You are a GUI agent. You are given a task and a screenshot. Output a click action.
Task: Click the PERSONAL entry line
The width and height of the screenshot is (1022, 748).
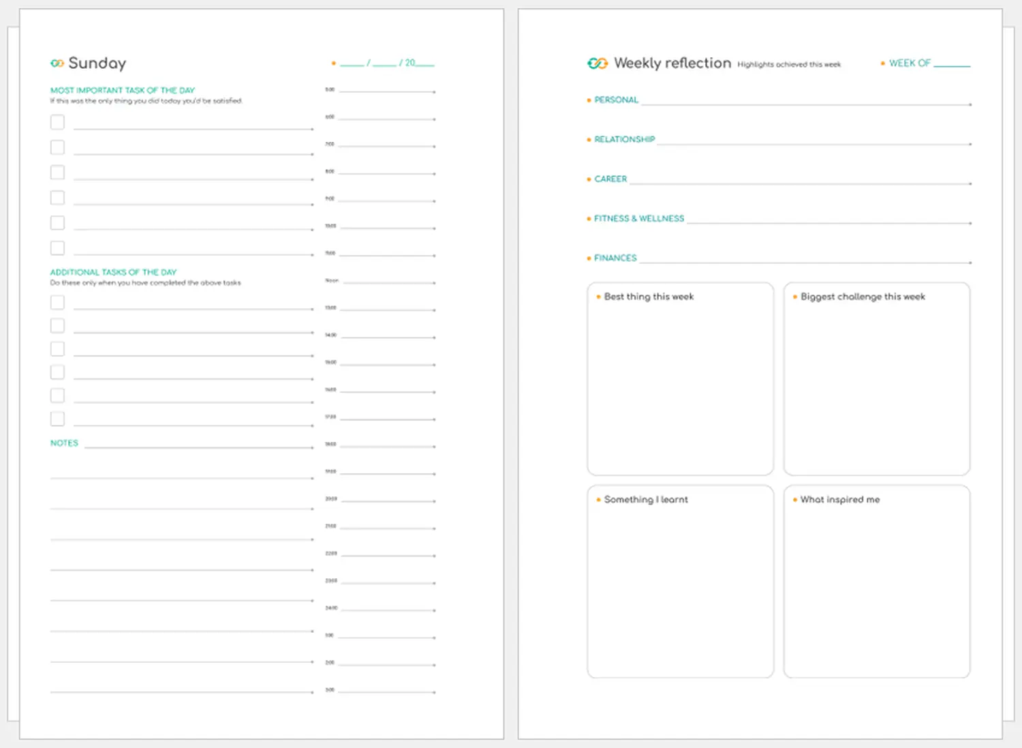tap(807, 104)
